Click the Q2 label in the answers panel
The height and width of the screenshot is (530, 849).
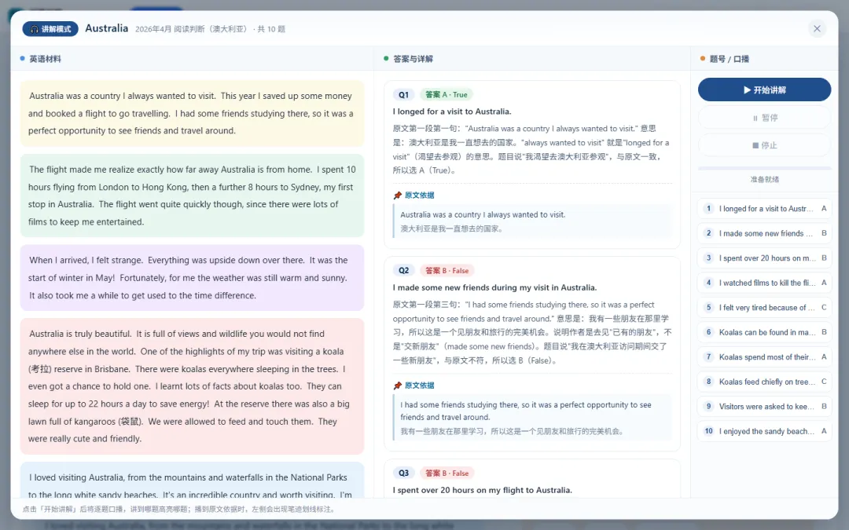coord(404,270)
